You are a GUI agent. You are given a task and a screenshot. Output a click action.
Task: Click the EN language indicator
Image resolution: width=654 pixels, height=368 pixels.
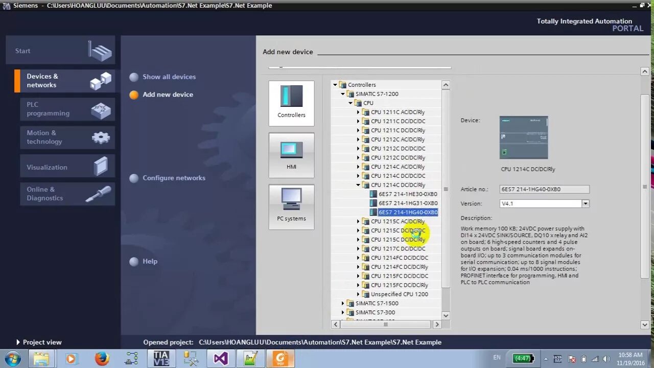[497, 358]
